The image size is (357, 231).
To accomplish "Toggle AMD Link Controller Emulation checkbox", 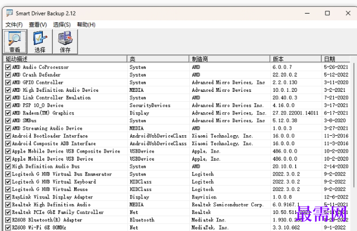I will [8, 98].
